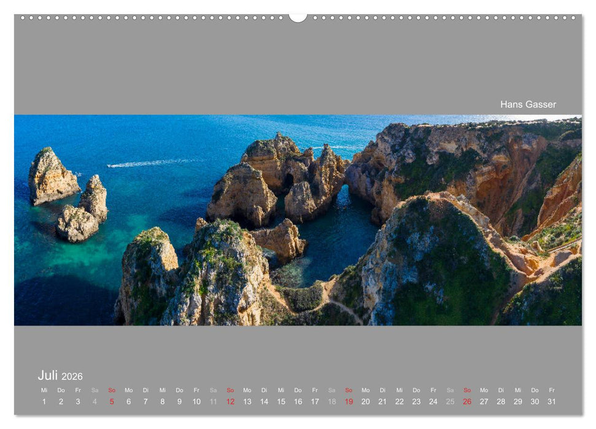Click date 15 in the calendar
596x429 pixels.
click(281, 401)
